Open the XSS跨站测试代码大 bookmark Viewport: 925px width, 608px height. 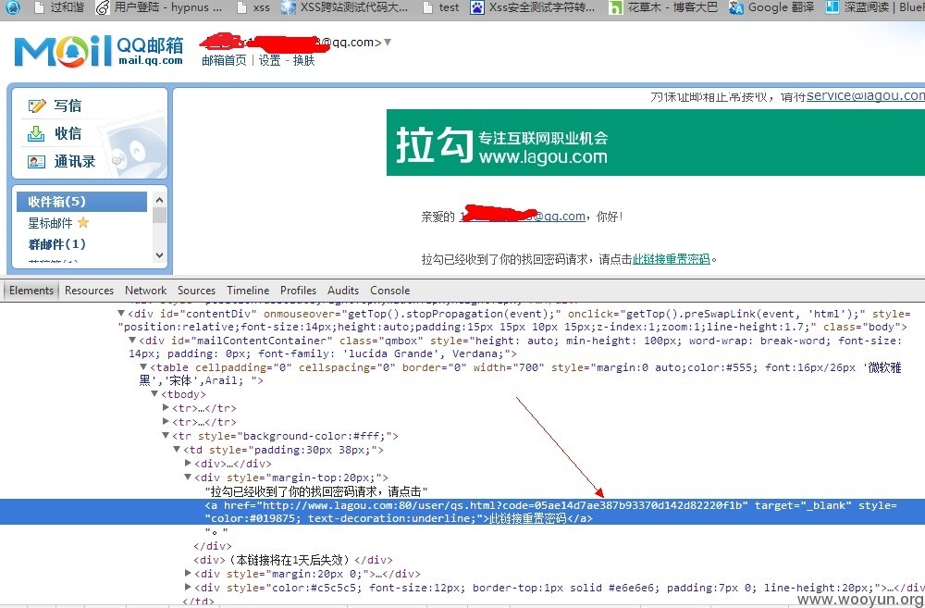[x=344, y=7]
